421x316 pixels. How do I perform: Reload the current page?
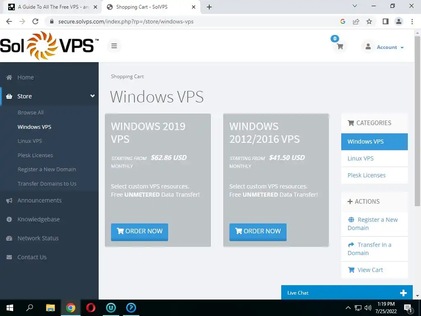tap(35, 21)
